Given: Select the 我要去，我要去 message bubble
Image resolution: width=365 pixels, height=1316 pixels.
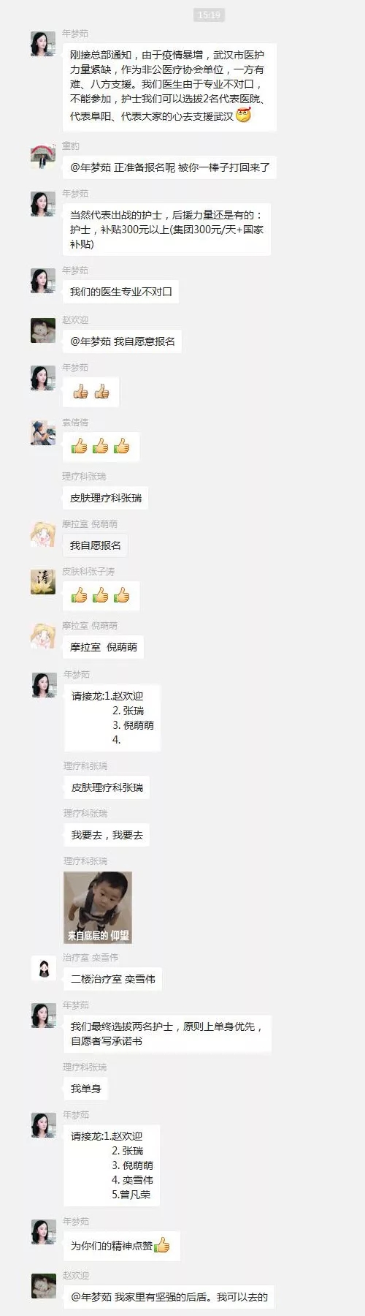Looking at the screenshot, I should pos(107,835).
